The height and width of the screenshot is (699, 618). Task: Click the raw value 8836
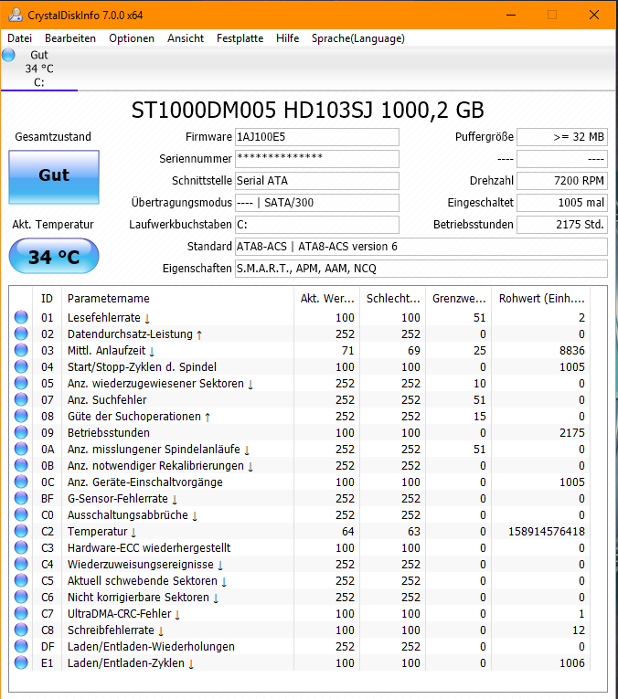572,350
